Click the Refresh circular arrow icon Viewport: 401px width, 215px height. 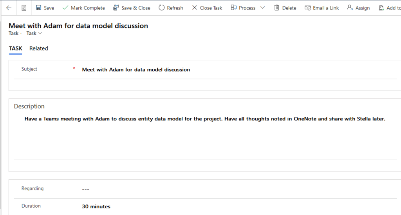[162, 8]
